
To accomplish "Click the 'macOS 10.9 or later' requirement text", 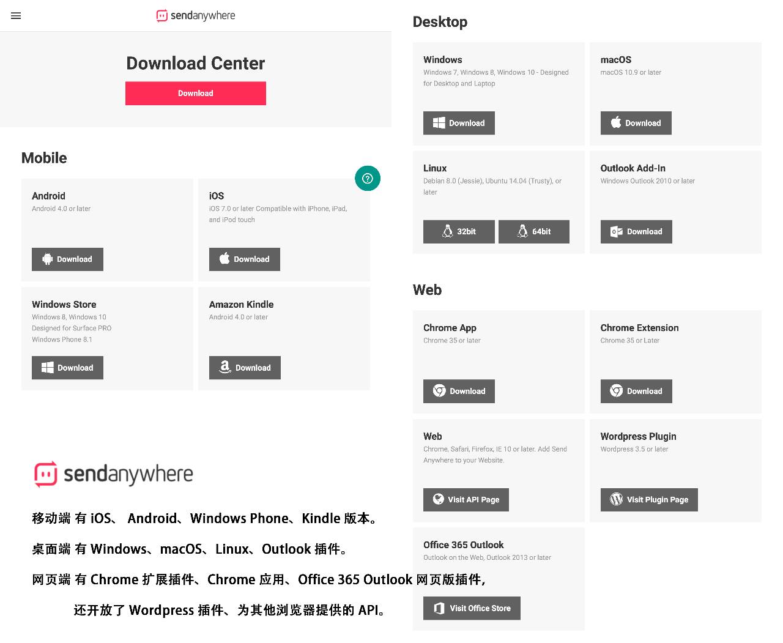I will (631, 72).
